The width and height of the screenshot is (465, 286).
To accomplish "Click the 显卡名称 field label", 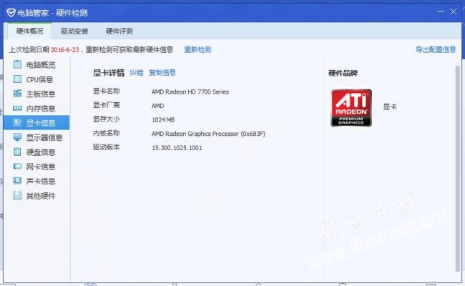I will (107, 91).
